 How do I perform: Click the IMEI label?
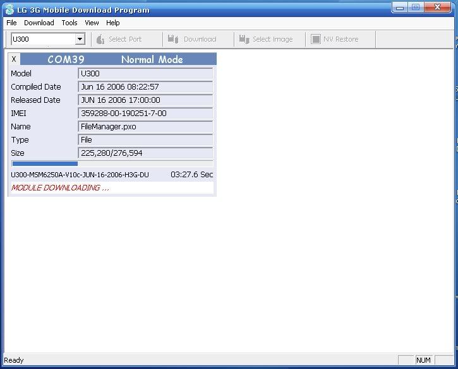tap(18, 114)
